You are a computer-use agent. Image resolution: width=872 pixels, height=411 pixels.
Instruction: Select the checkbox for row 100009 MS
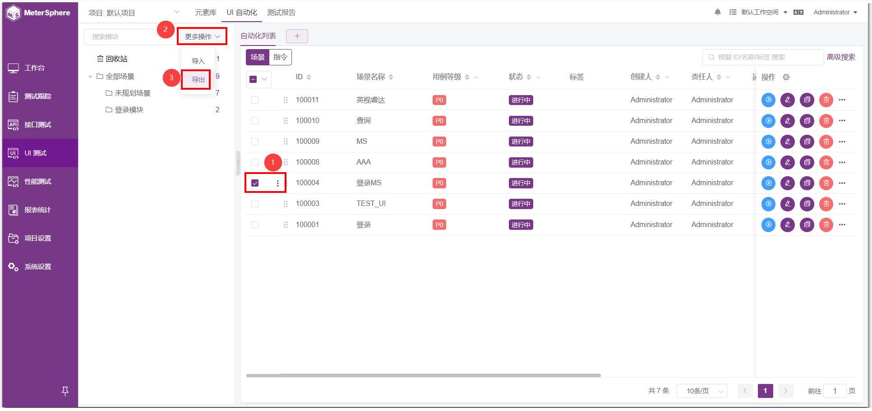click(255, 142)
